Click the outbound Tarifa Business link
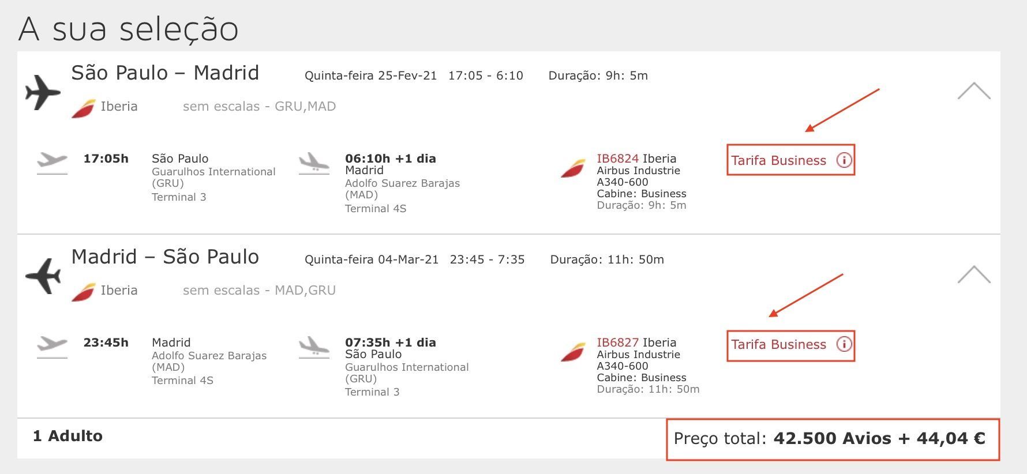 (x=779, y=160)
